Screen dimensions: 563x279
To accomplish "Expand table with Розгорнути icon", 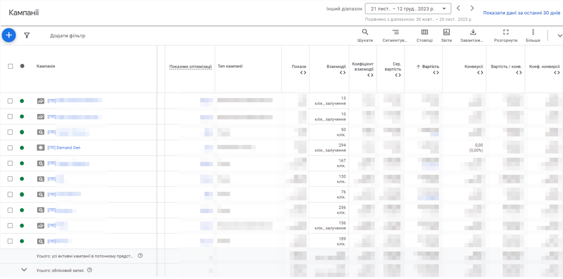I will click(x=506, y=32).
